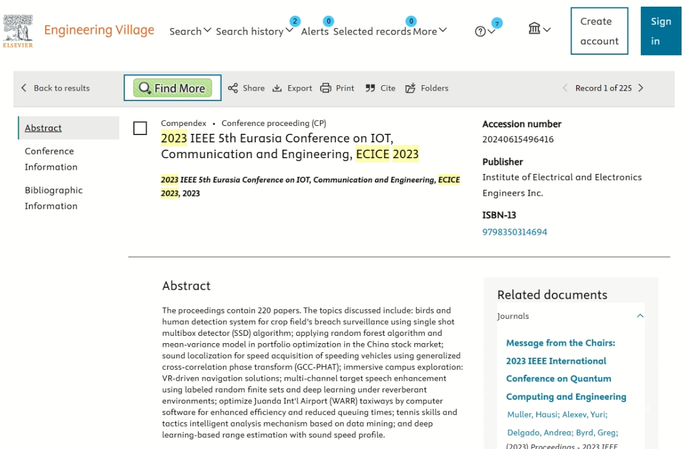This screenshot has height=449, width=684.
Task: Click the Export download icon
Action: tap(277, 88)
